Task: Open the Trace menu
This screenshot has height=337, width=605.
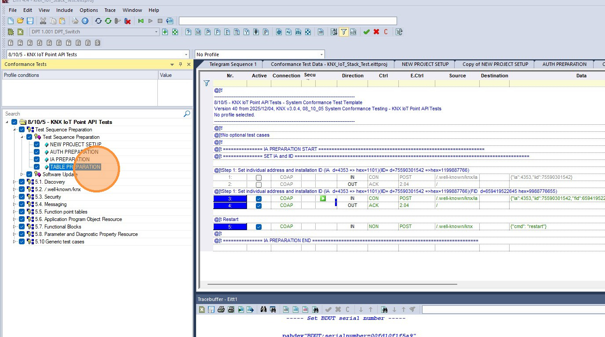Action: click(x=110, y=10)
